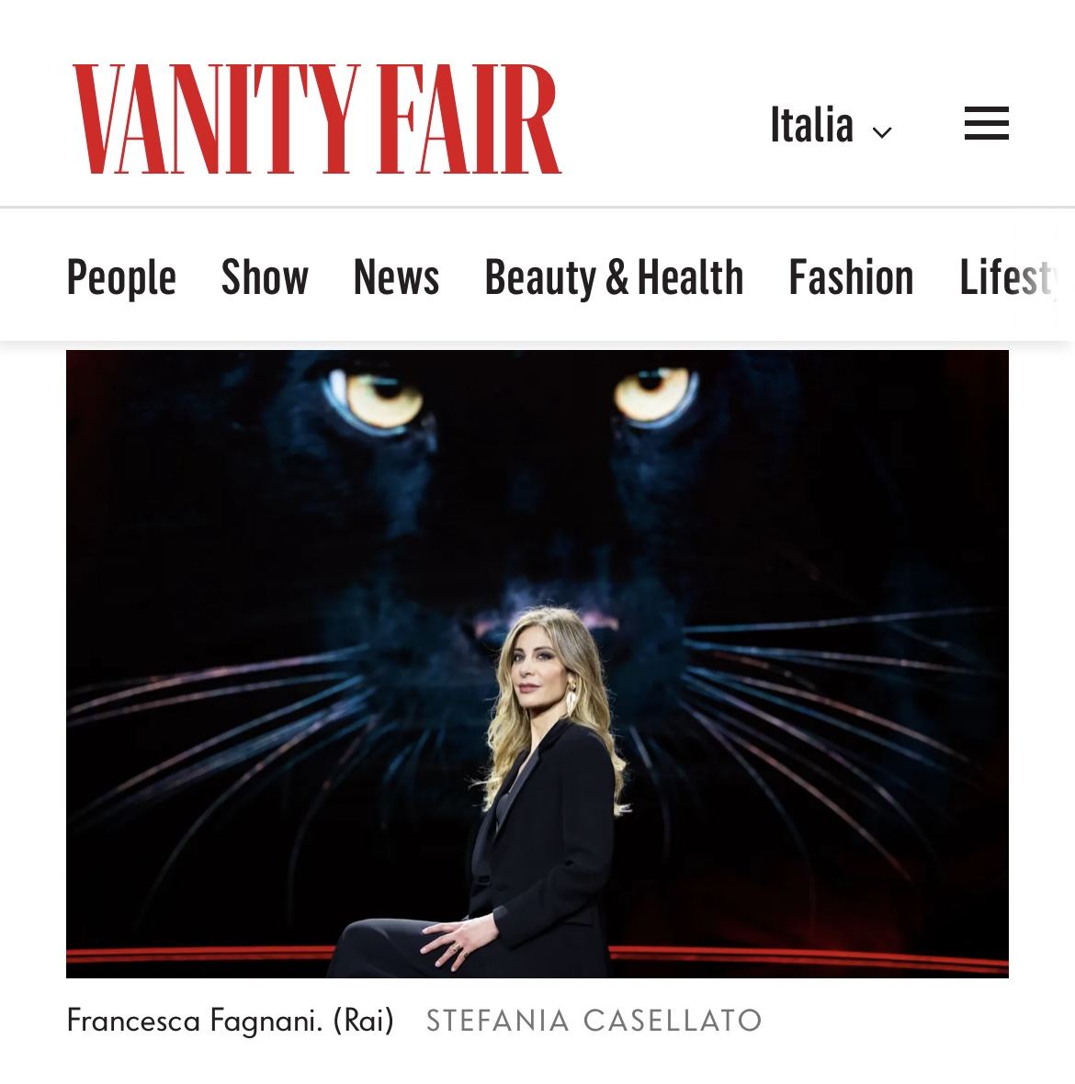Open the Italia country edition dropdown
The height and width of the screenshot is (1084, 1075).
click(831, 125)
